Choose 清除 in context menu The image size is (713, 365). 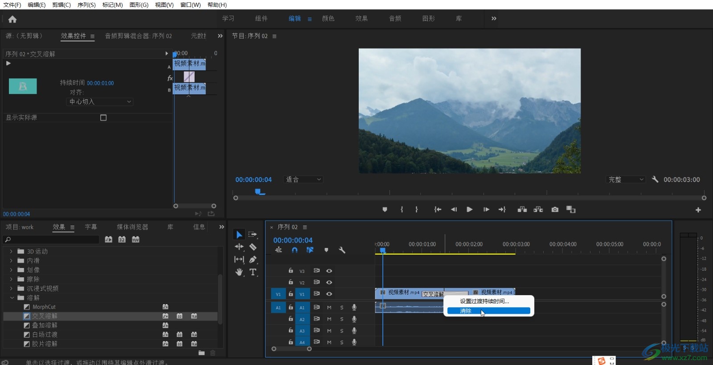(x=488, y=311)
